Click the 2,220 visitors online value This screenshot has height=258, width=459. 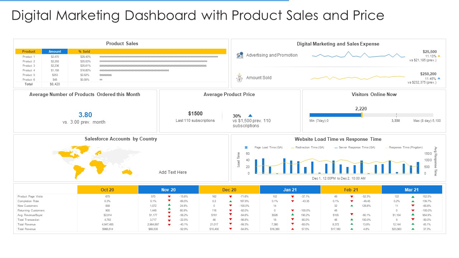pos(361,109)
